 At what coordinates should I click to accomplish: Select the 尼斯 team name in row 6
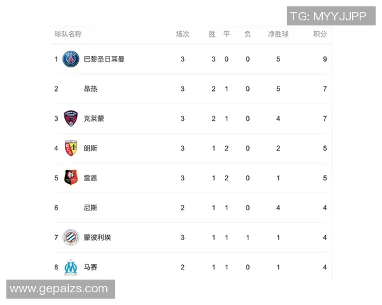[90, 208]
